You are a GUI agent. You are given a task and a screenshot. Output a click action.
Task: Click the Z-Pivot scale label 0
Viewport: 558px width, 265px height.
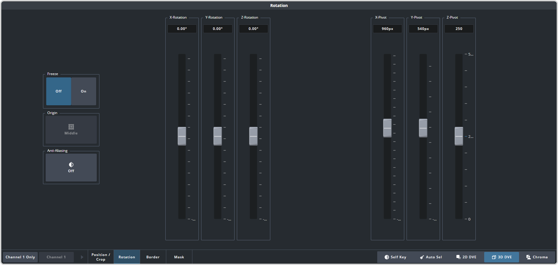469,219
